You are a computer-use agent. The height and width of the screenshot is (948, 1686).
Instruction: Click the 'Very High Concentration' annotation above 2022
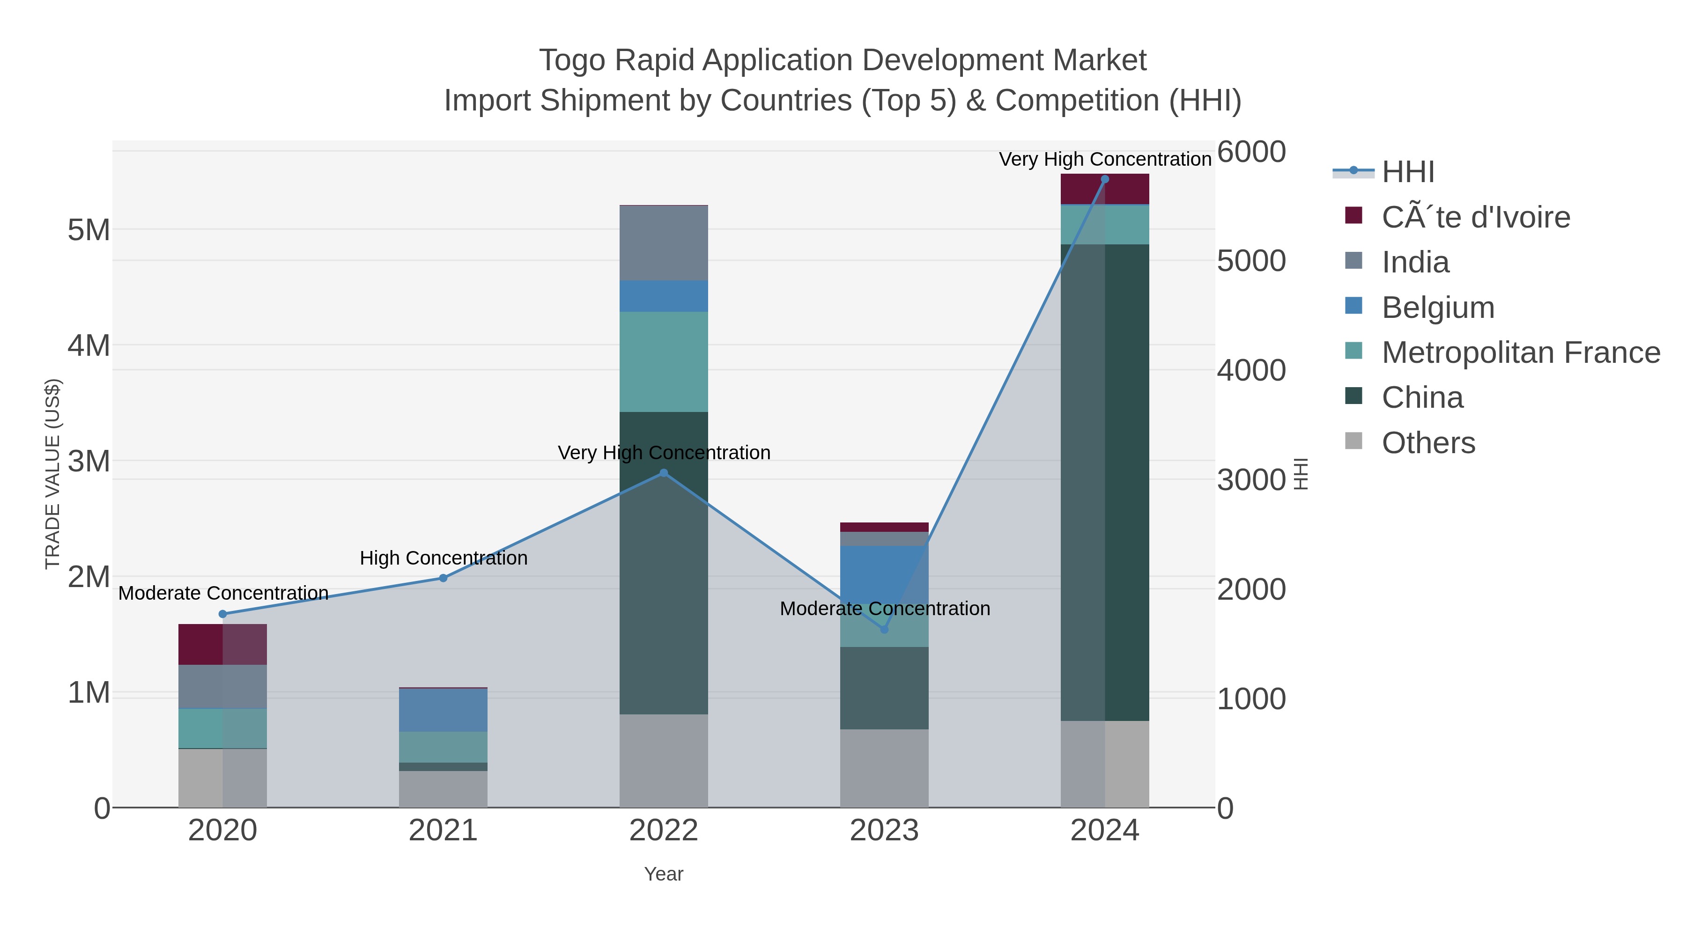click(x=664, y=453)
